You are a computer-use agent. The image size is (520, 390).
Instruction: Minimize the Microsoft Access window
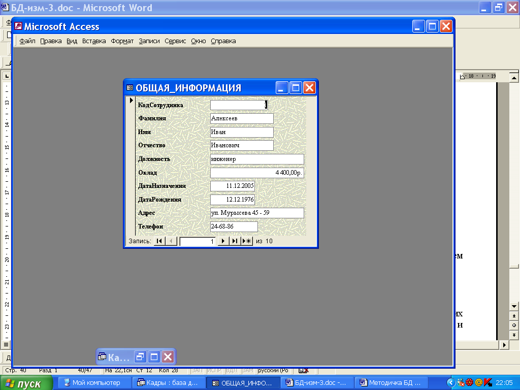(418, 26)
